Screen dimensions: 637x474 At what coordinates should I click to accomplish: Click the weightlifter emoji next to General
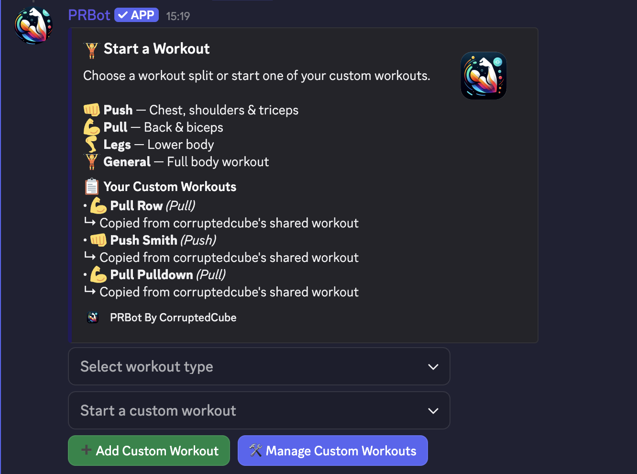point(91,161)
